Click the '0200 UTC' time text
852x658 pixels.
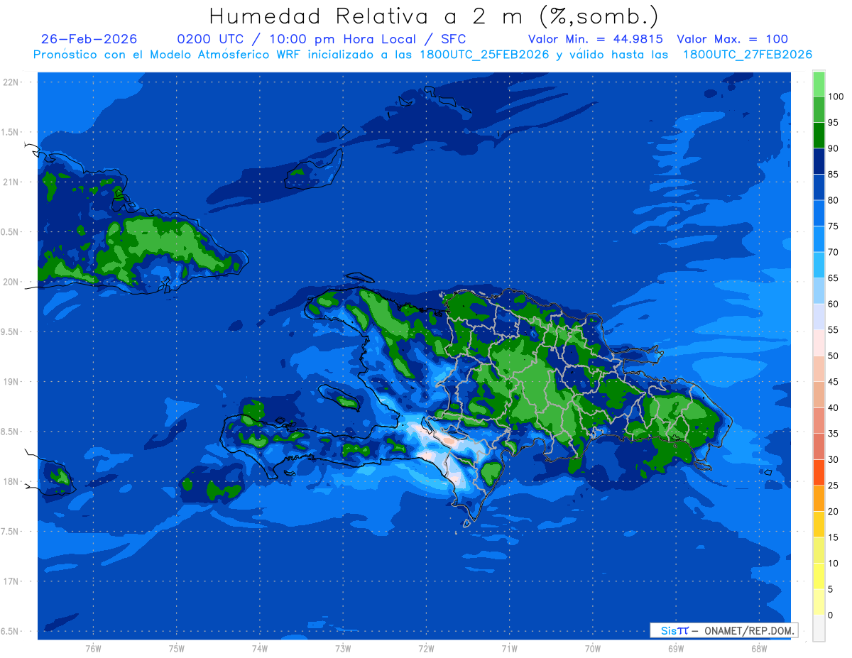tap(212, 39)
